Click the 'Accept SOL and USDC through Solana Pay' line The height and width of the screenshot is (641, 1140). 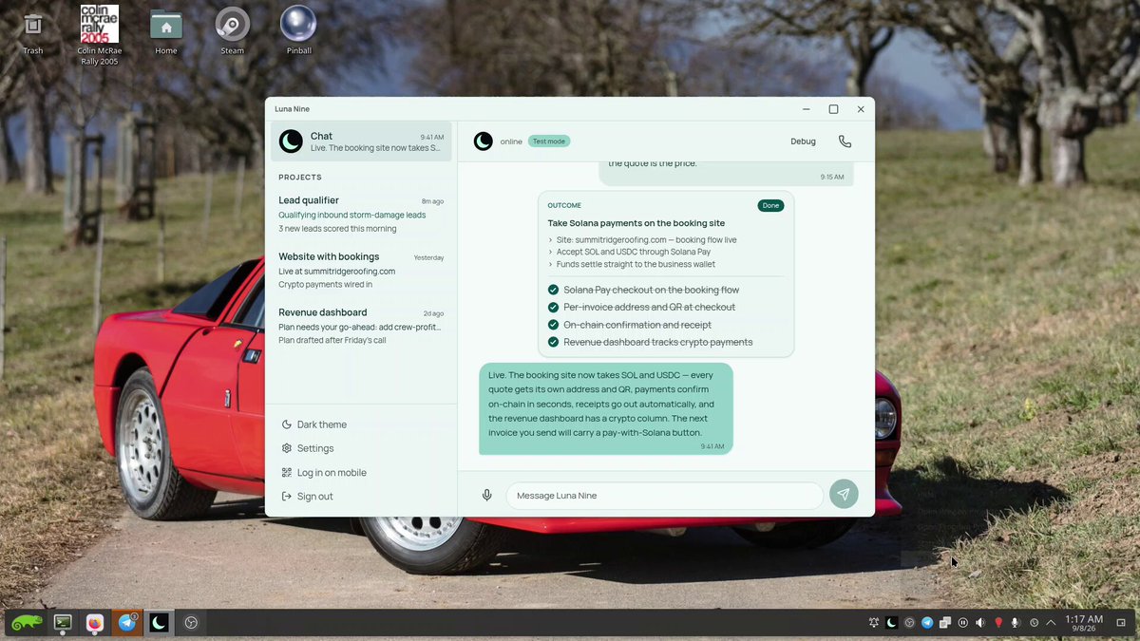click(636, 253)
